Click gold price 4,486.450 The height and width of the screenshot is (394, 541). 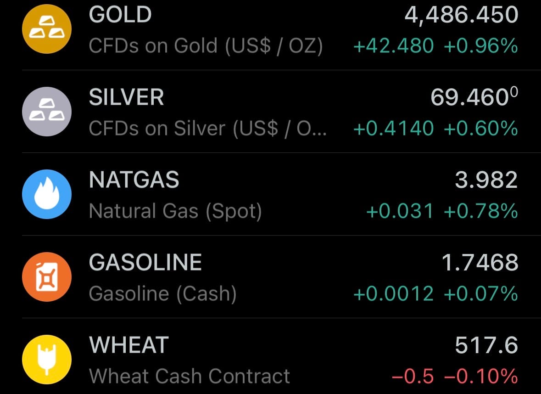[x=461, y=15]
